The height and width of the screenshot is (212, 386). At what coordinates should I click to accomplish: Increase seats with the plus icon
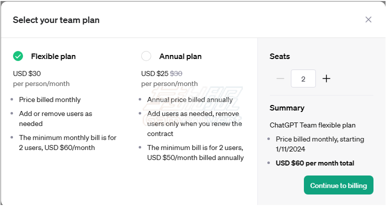coord(326,78)
